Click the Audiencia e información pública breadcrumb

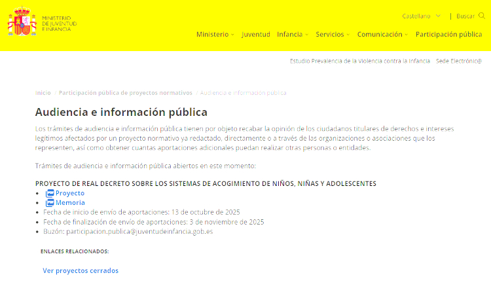pos(243,93)
